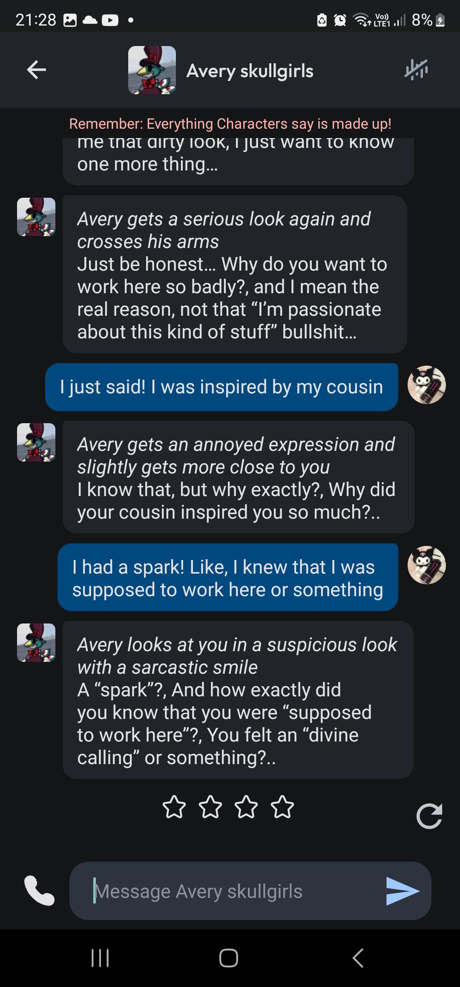This screenshot has height=987, width=460.
Task: Tap the back arrow in header
Action: pyautogui.click(x=36, y=70)
